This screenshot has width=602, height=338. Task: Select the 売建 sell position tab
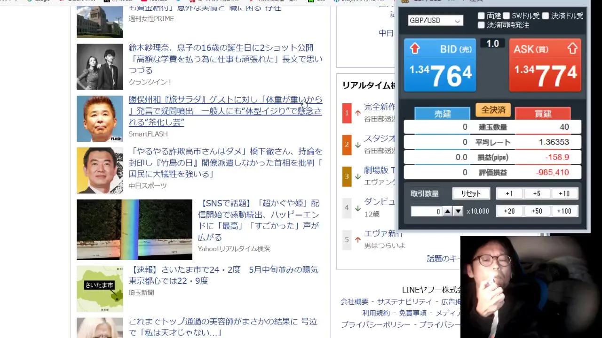tap(442, 114)
